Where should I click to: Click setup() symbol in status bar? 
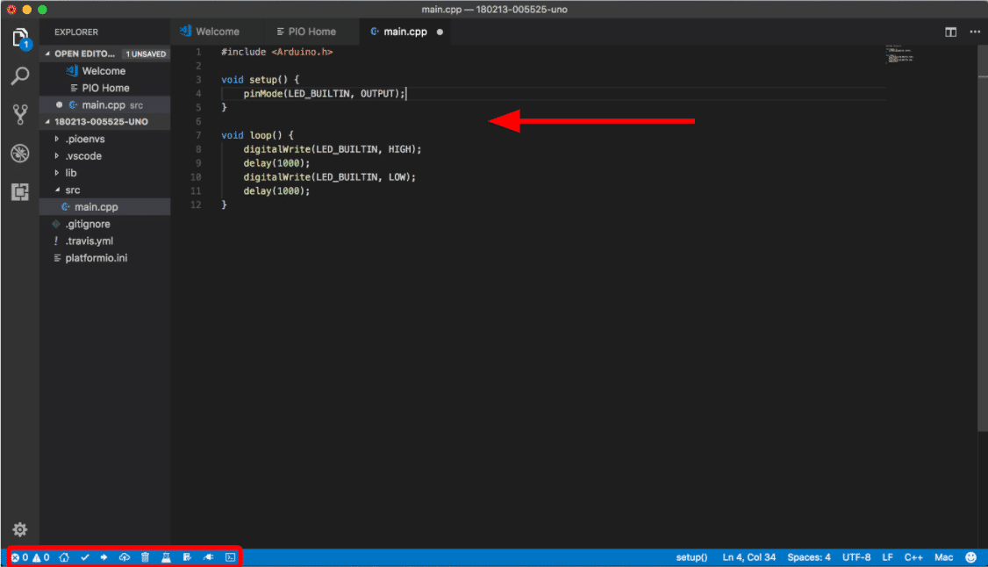tap(691, 557)
